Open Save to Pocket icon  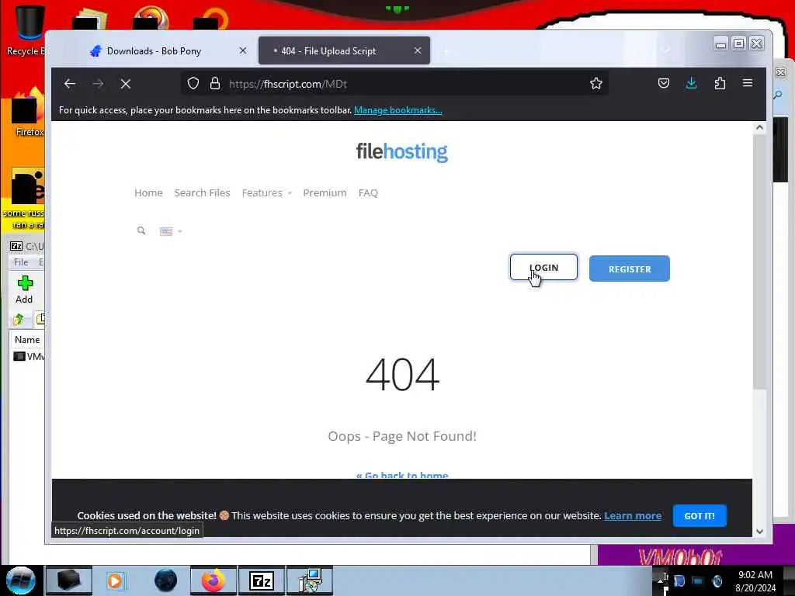coord(664,83)
